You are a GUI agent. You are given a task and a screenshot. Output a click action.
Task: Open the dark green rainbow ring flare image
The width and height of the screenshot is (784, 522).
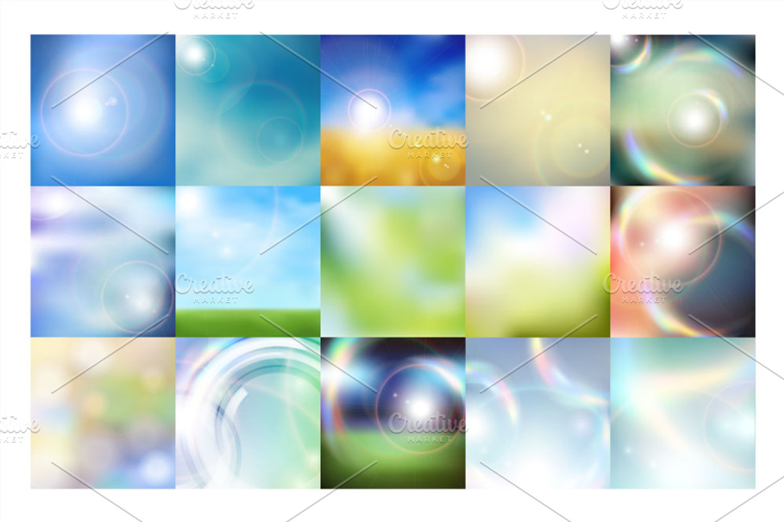pyautogui.click(x=683, y=110)
